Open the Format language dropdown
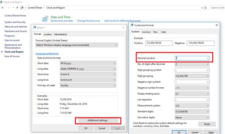Viewport: 225px width, 134px height. 77,45
